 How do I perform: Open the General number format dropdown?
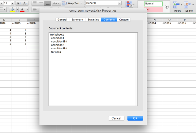click(x=120, y=3)
